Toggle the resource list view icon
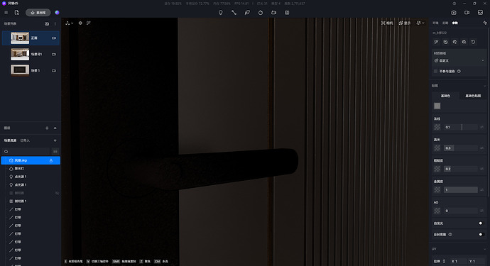 (x=55, y=151)
